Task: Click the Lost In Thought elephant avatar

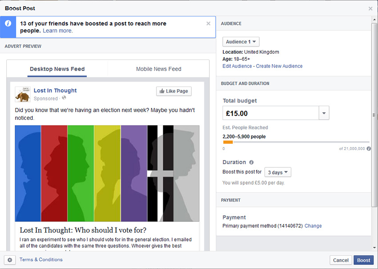Action: point(23,94)
